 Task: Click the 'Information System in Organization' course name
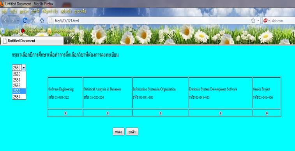(154, 89)
